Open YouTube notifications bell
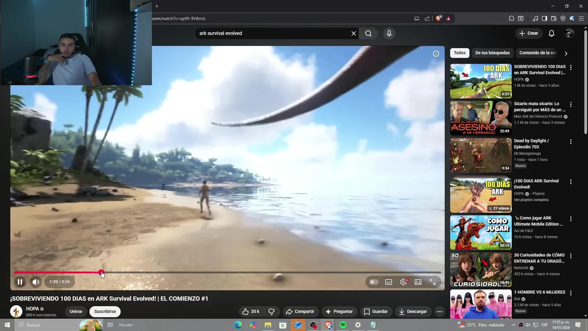Image resolution: width=588 pixels, height=331 pixels. [x=552, y=33]
